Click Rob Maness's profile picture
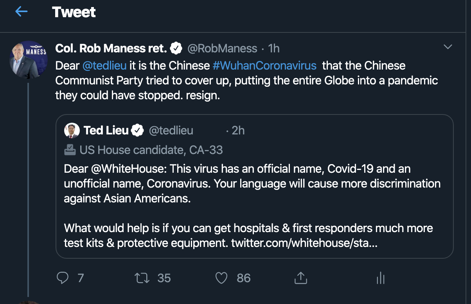The height and width of the screenshot is (304, 471). click(x=28, y=59)
